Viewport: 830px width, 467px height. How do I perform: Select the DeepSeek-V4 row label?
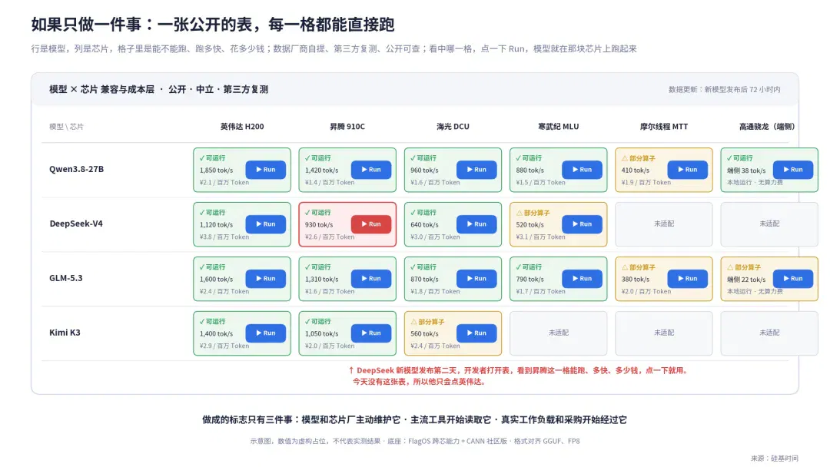(75, 224)
